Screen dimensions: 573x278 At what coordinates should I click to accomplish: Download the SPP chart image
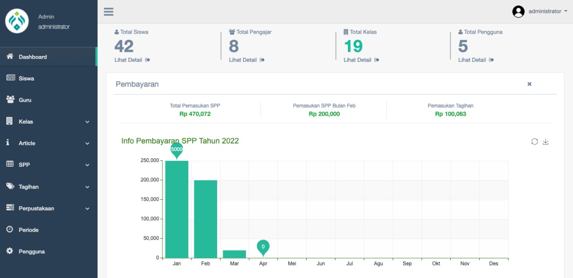click(x=546, y=142)
